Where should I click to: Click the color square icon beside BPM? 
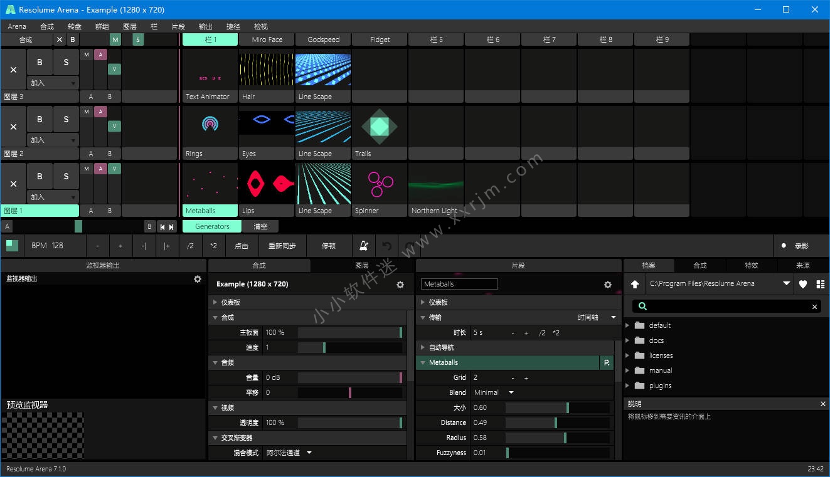pos(12,246)
